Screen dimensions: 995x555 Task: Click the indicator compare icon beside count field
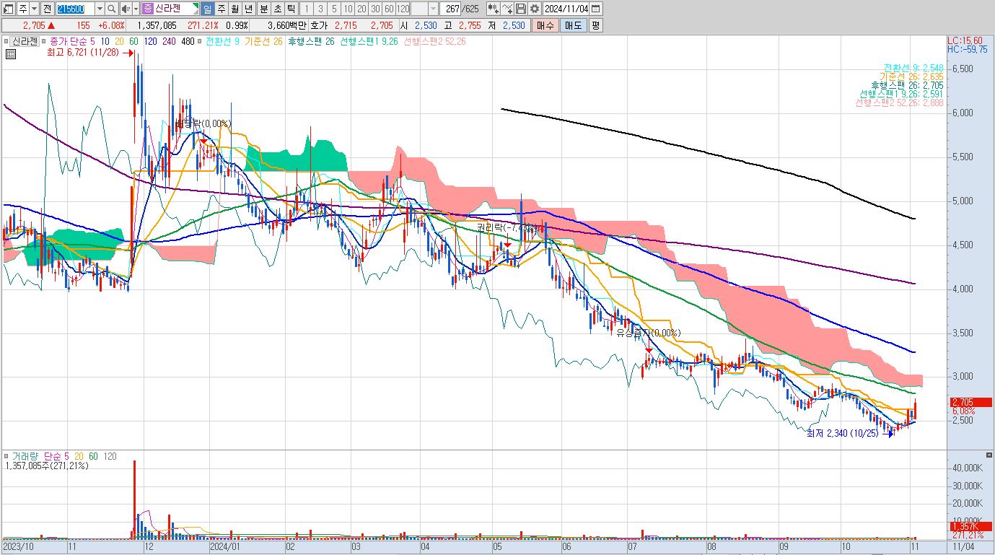click(x=494, y=9)
